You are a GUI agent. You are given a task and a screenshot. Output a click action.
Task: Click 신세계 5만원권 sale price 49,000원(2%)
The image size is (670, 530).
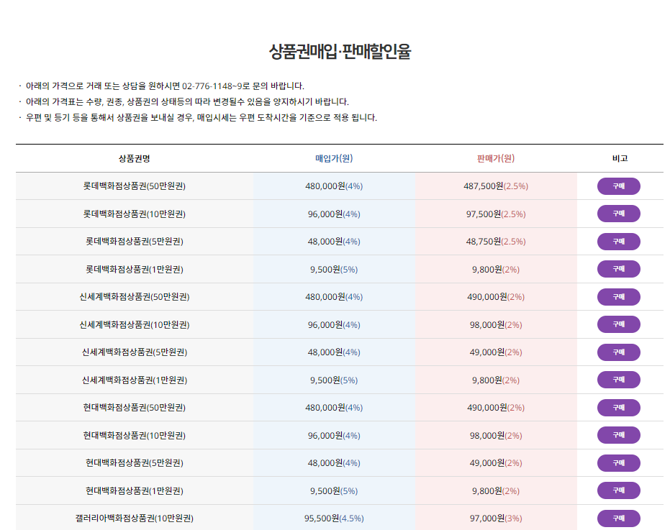coord(496,352)
